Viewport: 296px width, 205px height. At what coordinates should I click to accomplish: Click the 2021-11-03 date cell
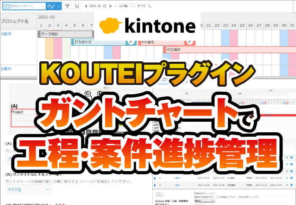point(276,185)
